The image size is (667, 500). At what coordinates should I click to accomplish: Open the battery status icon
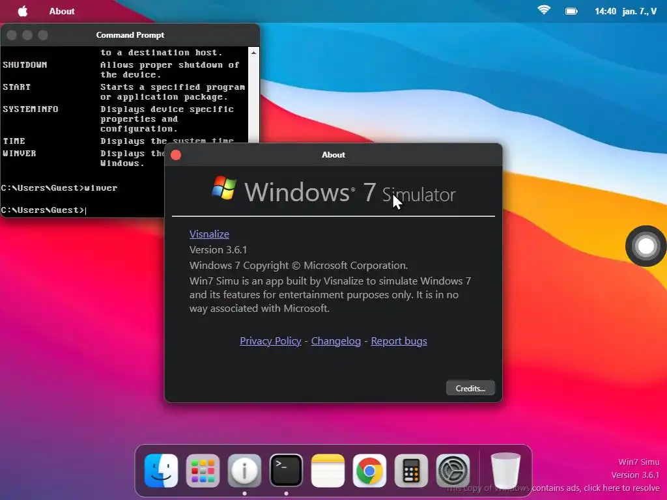pyautogui.click(x=571, y=12)
